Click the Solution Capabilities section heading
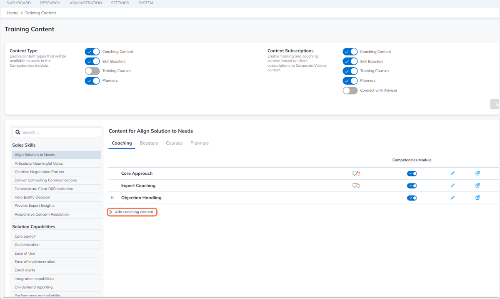The width and height of the screenshot is (500, 299). [34, 227]
